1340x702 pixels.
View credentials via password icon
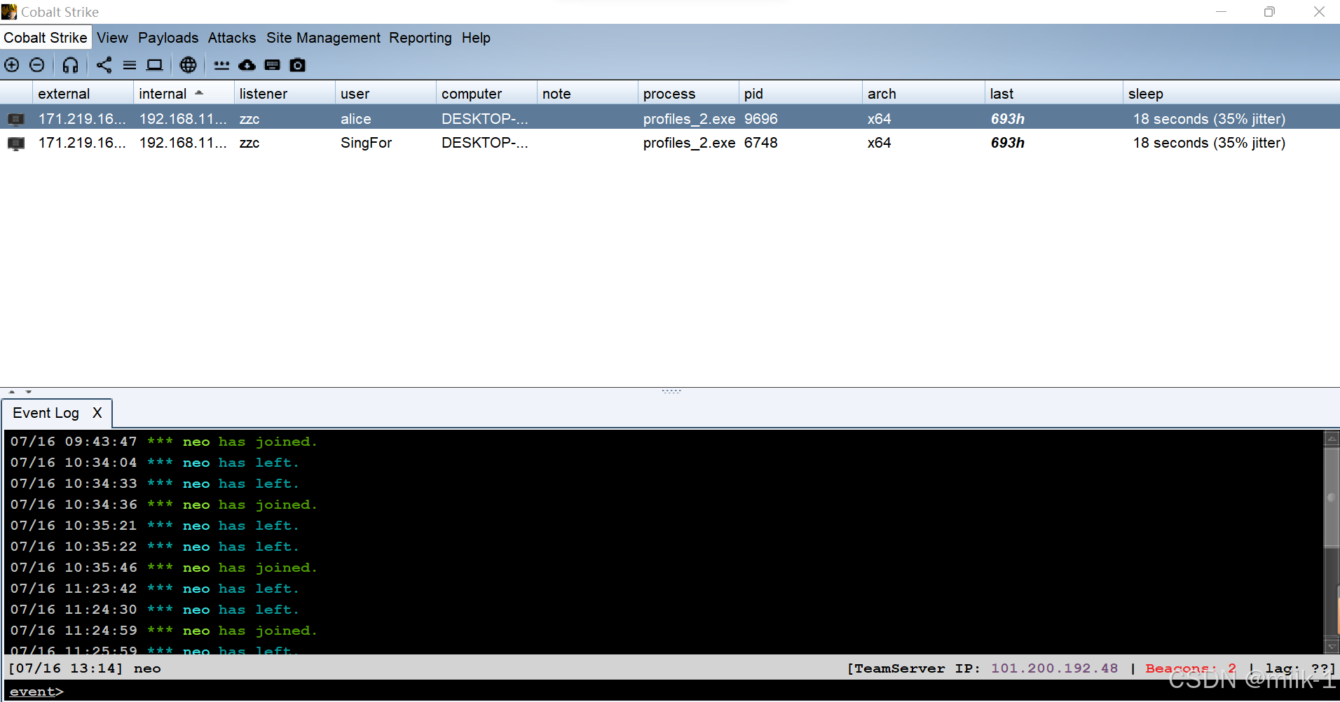point(221,65)
